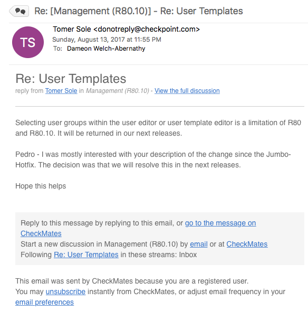Click the email subject title at top
Viewport: 308px width, 311px height.
(139, 11)
